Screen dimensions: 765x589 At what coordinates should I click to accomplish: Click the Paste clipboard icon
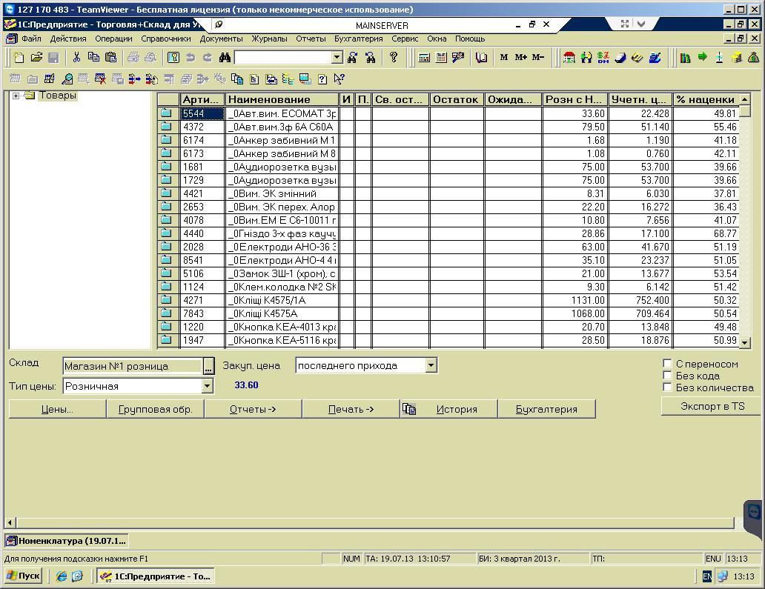click(110, 58)
